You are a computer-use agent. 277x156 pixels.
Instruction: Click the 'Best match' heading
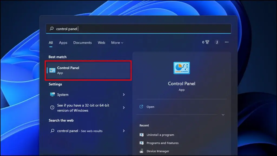pyautogui.click(x=57, y=57)
